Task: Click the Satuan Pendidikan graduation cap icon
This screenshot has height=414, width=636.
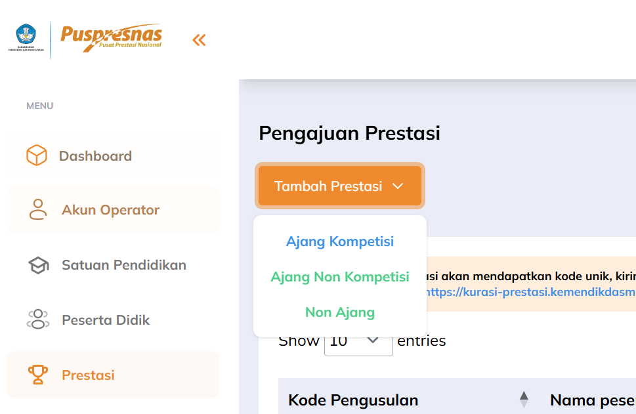Action: (39, 266)
